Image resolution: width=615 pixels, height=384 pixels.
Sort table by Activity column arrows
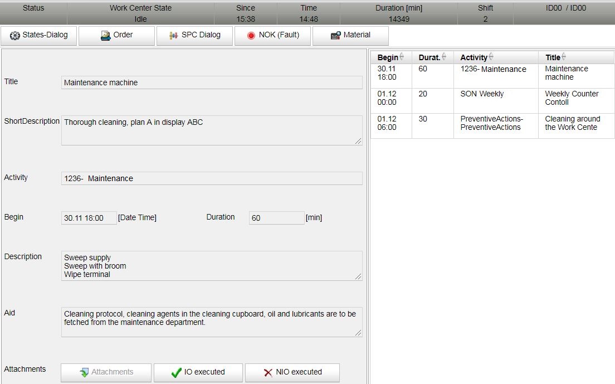491,57
